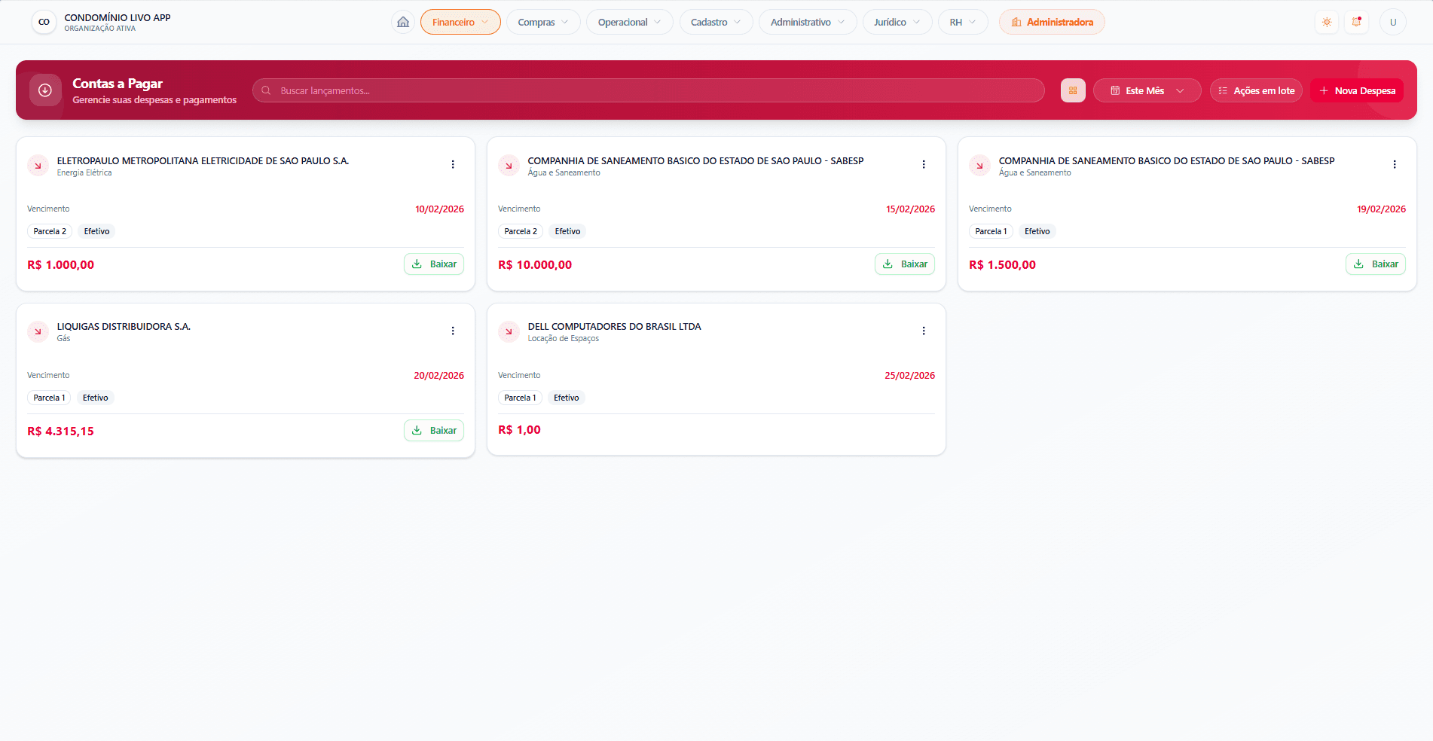Screen dimensions: 1433x741
Task: Toggle the light/dark theme sun icon
Action: coord(1326,22)
